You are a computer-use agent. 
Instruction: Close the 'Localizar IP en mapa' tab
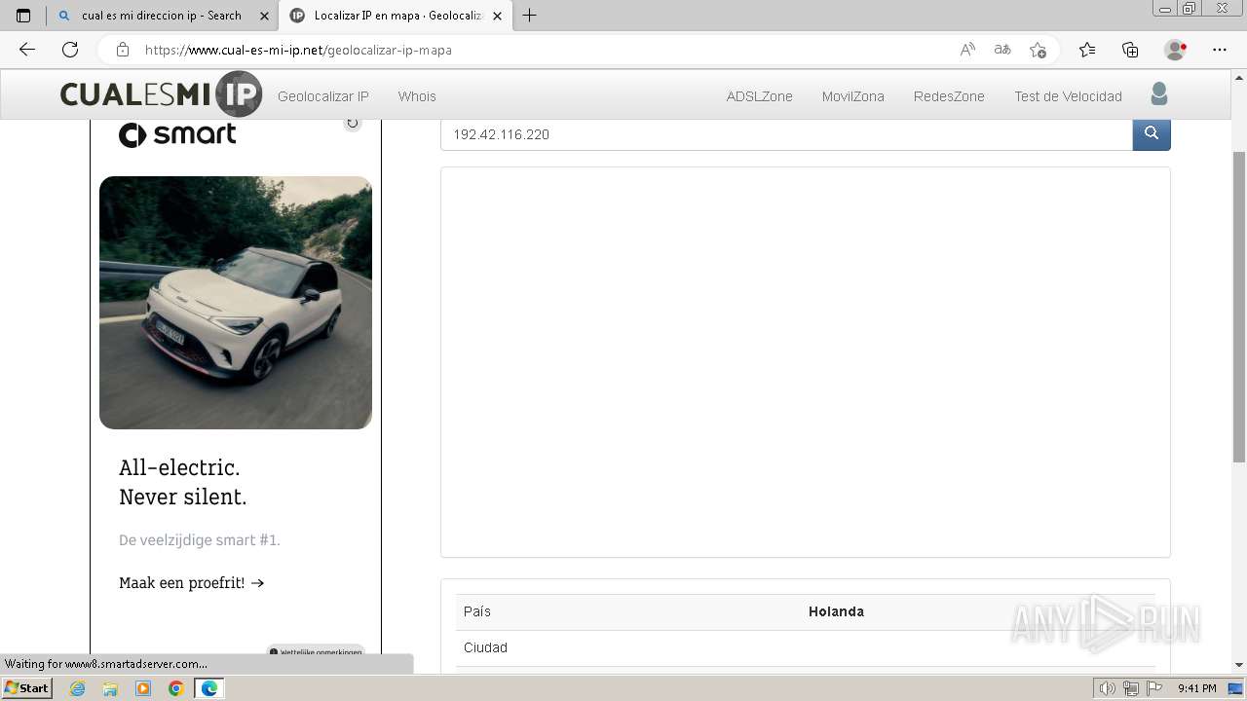coord(497,16)
